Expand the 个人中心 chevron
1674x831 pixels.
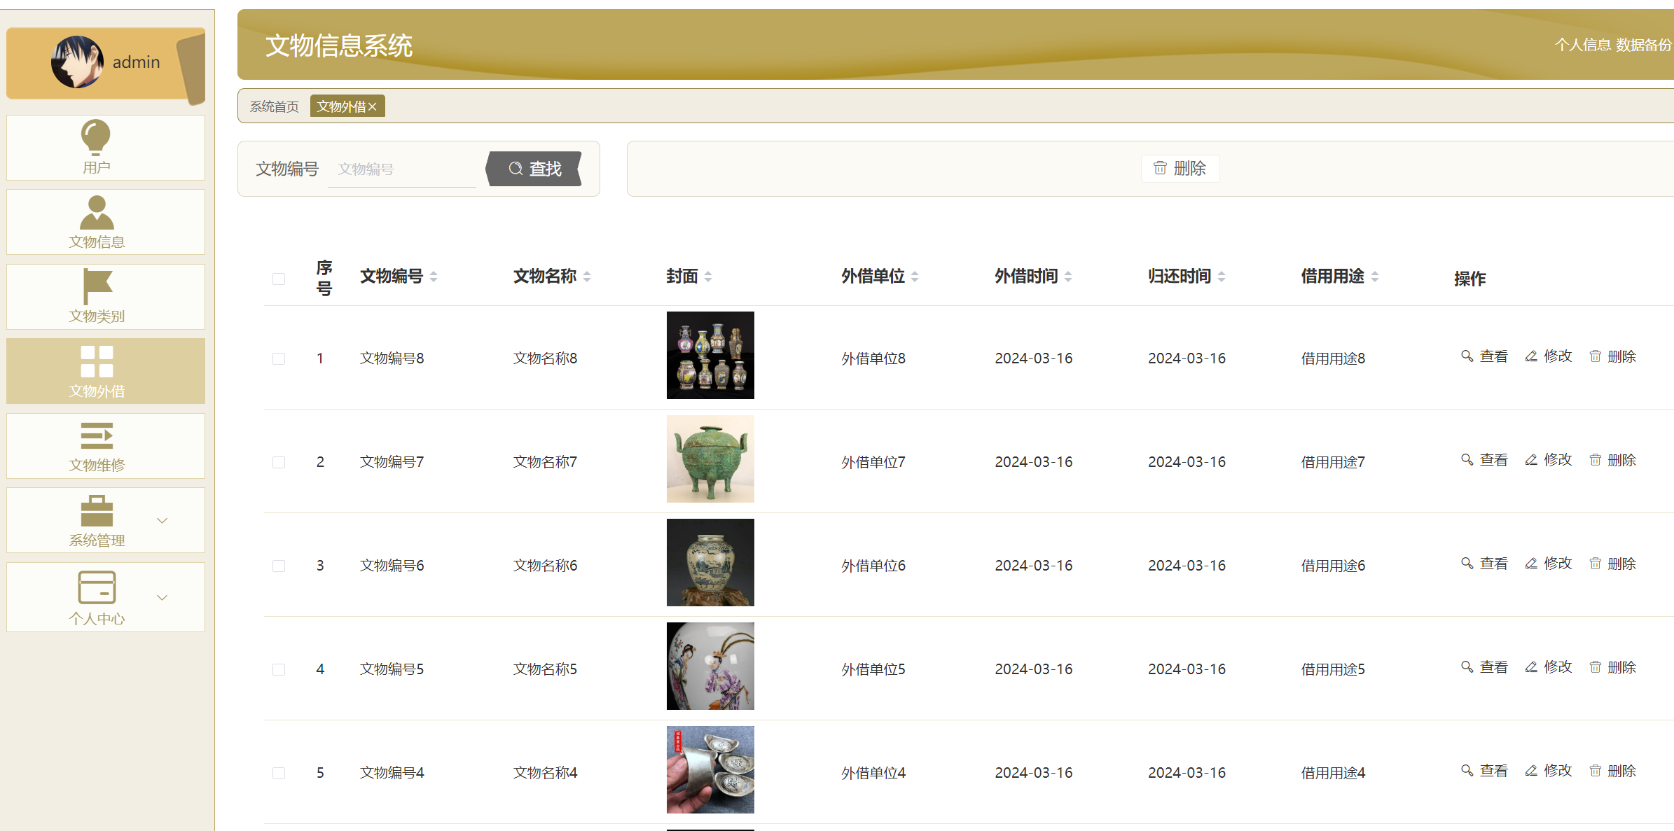pos(162,597)
